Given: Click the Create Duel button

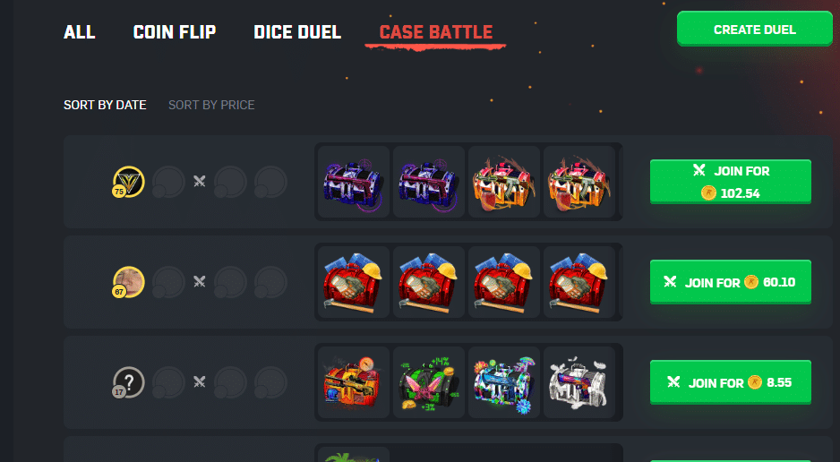Looking at the screenshot, I should pyautogui.click(x=754, y=29).
